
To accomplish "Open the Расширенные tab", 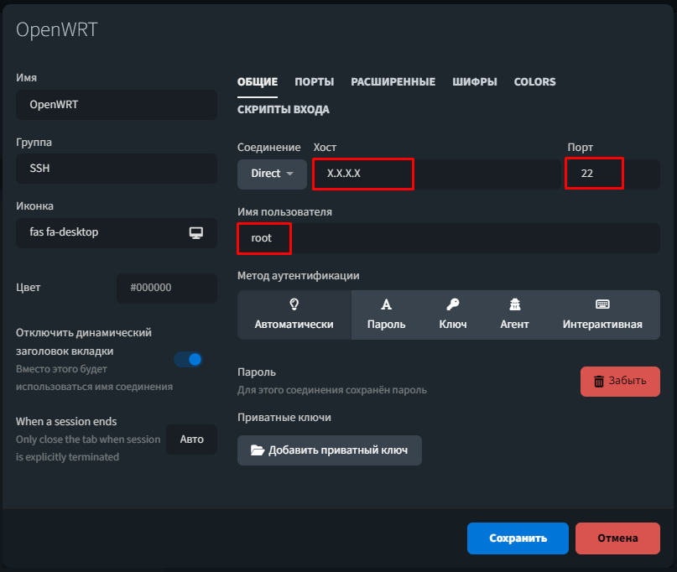I will coord(393,81).
